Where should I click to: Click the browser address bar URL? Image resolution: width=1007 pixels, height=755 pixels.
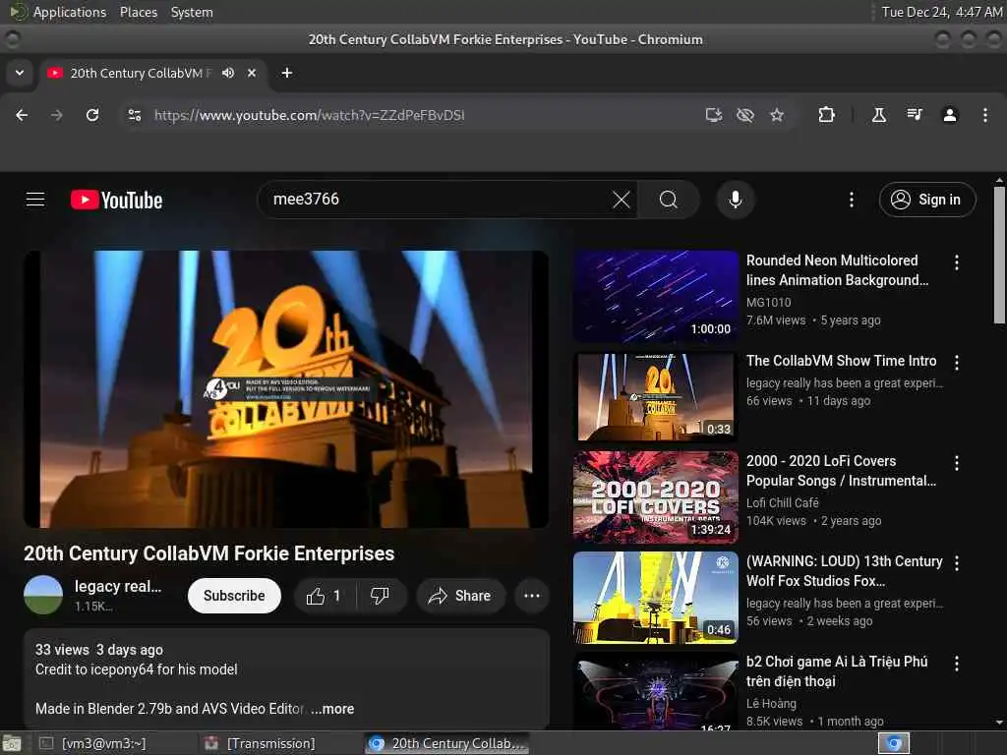point(309,115)
